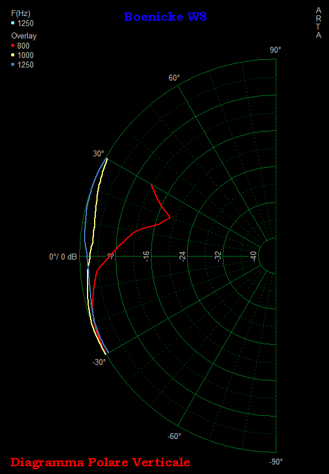329x474 pixels.
Task: Click the -32 dB ring label
Action: tap(218, 257)
